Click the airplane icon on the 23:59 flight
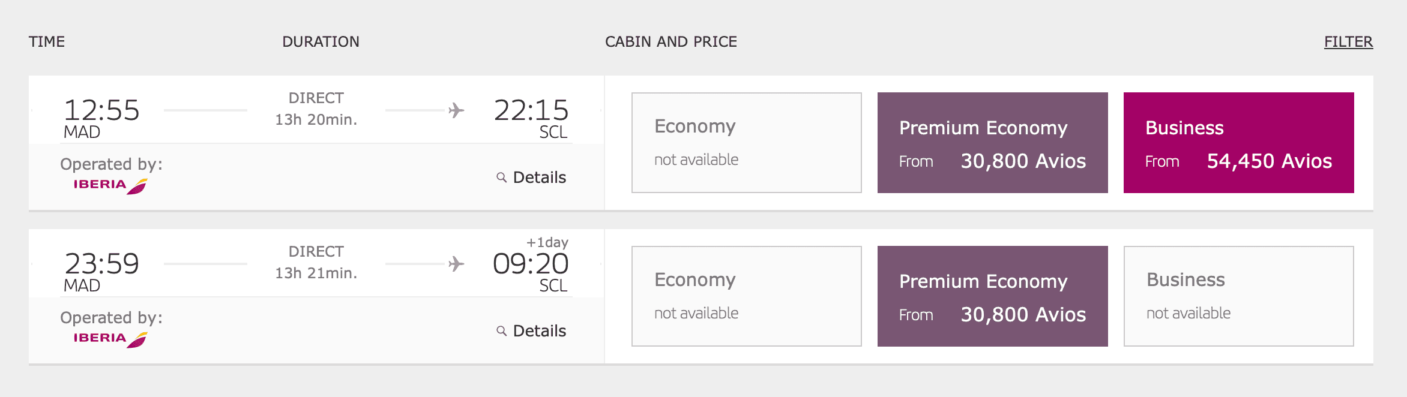Viewport: 1407px width, 397px height. pos(456,264)
